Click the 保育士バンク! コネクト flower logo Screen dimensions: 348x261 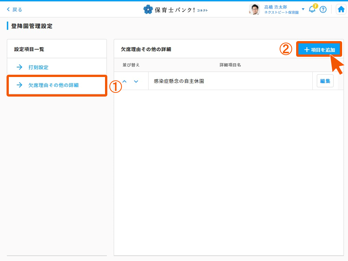pyautogui.click(x=148, y=9)
